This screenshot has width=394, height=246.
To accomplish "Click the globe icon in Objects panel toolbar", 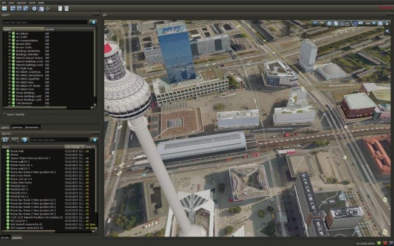I will 25,140.
